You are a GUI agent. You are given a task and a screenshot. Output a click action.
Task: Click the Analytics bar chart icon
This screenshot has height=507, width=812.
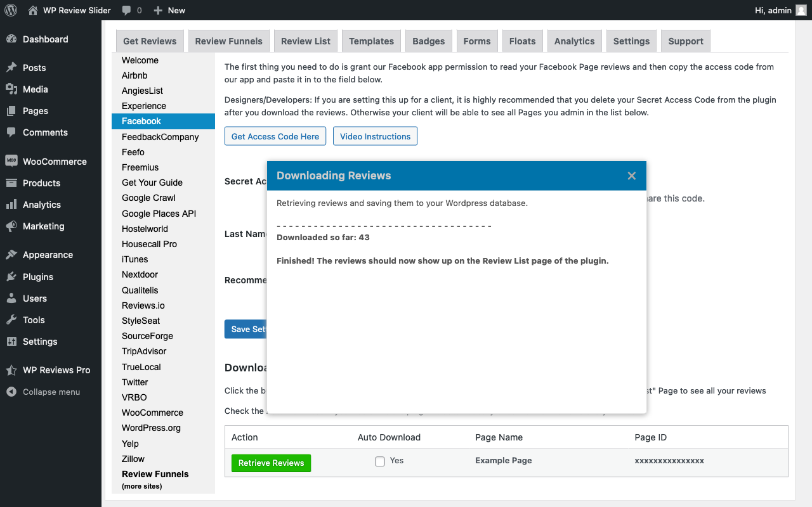11,205
